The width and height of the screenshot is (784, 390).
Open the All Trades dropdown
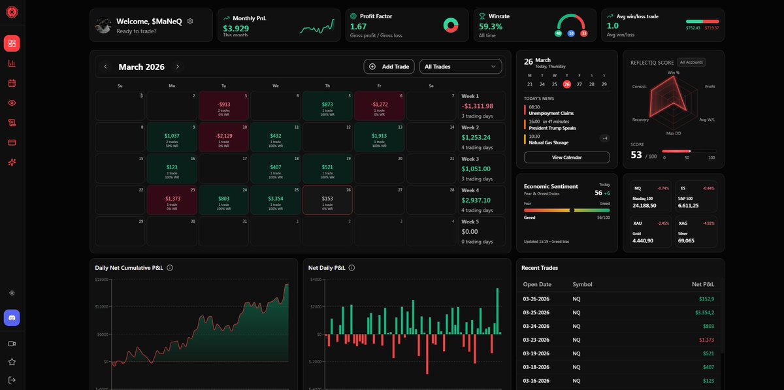pyautogui.click(x=461, y=67)
